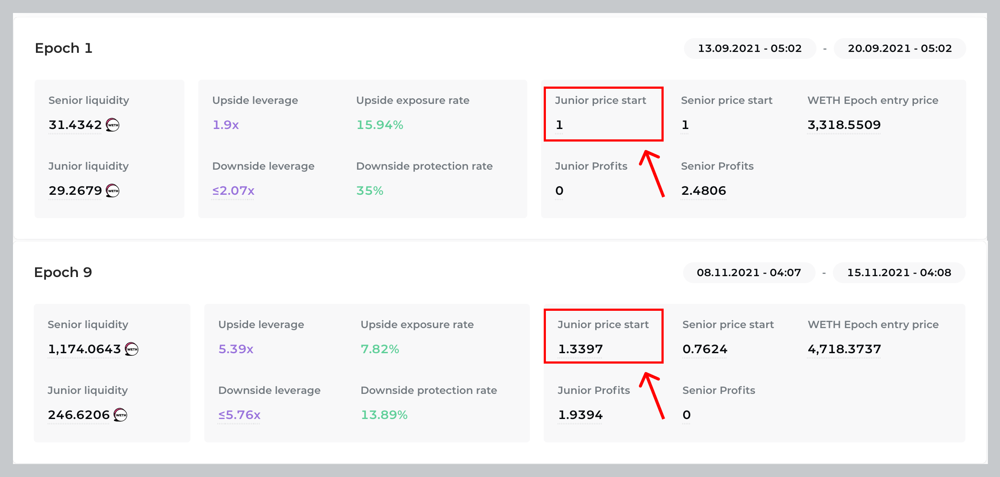
Task: Click Epoch 1 Senior Profits value 2.4806
Action: pos(703,191)
